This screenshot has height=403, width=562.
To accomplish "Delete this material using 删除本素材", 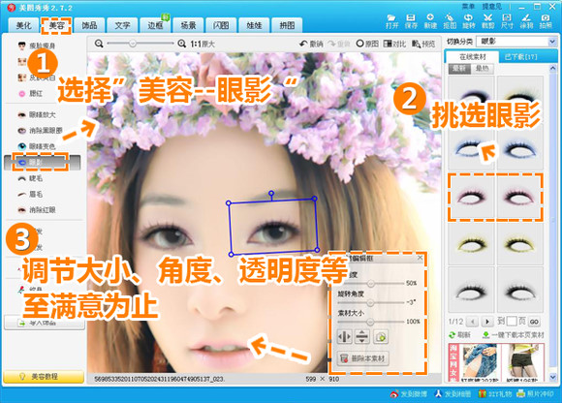I will click(362, 357).
